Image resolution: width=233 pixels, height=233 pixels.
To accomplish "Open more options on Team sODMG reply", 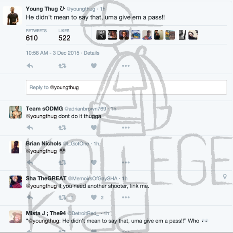I will (126, 127).
